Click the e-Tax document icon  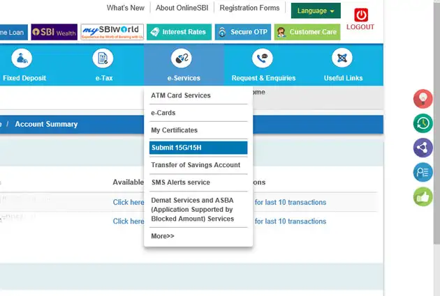pos(103,59)
